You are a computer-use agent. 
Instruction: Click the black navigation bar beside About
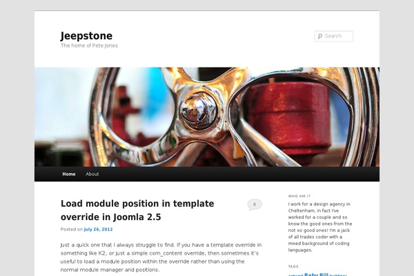click(237, 174)
